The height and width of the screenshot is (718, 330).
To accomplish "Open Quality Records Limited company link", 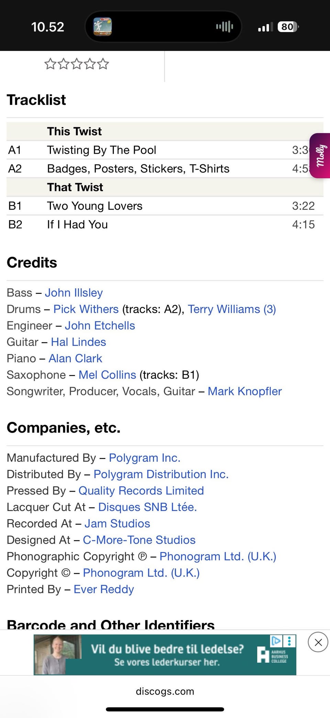I will 141,491.
